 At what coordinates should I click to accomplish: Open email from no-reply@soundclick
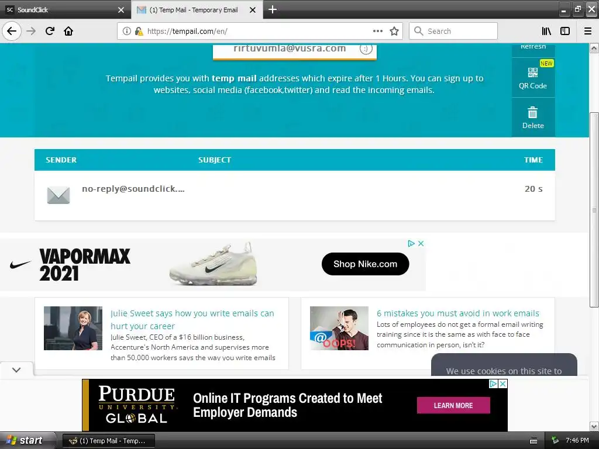coord(133,189)
